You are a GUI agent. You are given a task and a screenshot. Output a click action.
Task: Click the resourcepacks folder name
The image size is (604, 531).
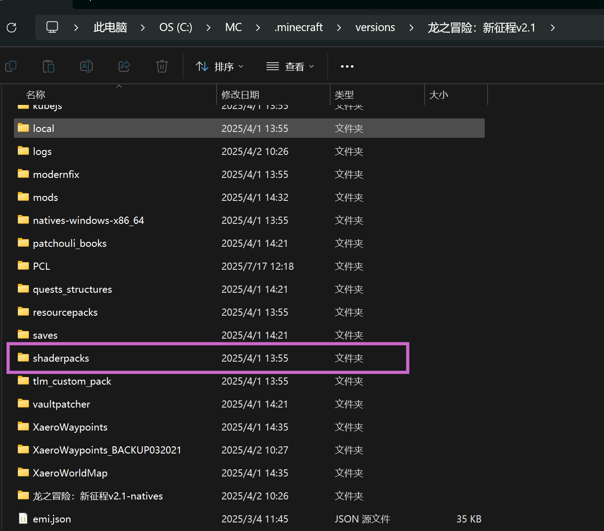coord(65,312)
